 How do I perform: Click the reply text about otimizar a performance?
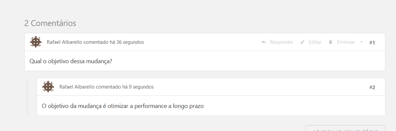pyautogui.click(x=123, y=106)
